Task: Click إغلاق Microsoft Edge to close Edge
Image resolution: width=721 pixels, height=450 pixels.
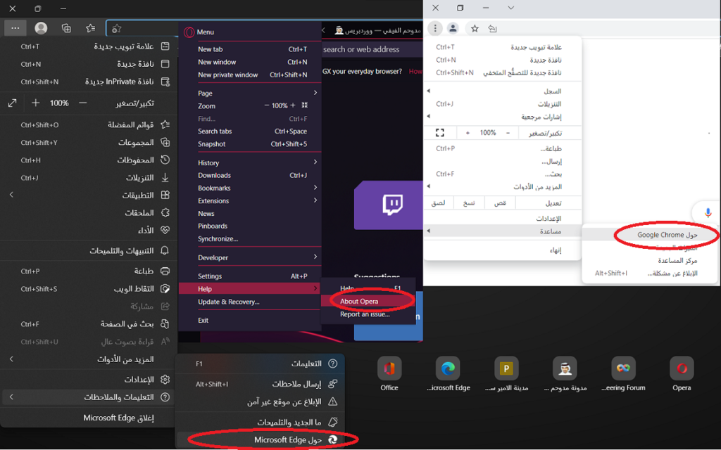Action: [88, 418]
